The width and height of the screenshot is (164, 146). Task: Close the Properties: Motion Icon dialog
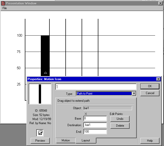tap(158, 79)
